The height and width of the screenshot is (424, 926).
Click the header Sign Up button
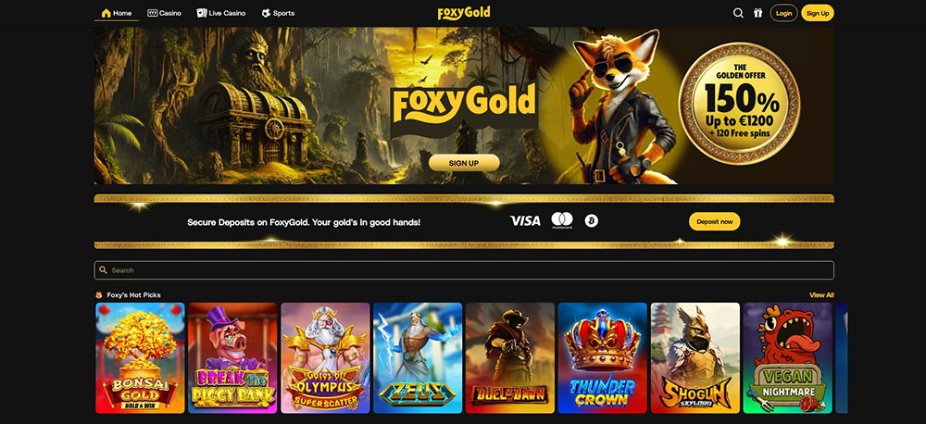pyautogui.click(x=818, y=13)
